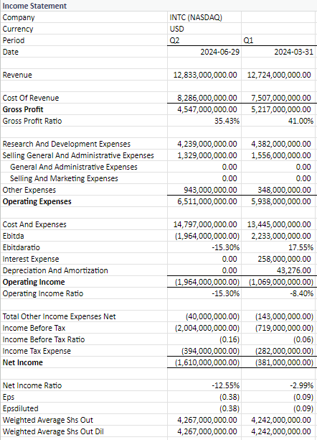Click the bold 'Operating Expenses' label
The width and height of the screenshot is (317, 440).
[37, 201]
